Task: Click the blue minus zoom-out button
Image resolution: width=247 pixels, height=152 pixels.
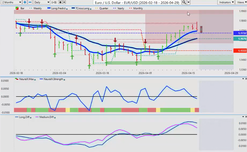Action: coord(30,2)
